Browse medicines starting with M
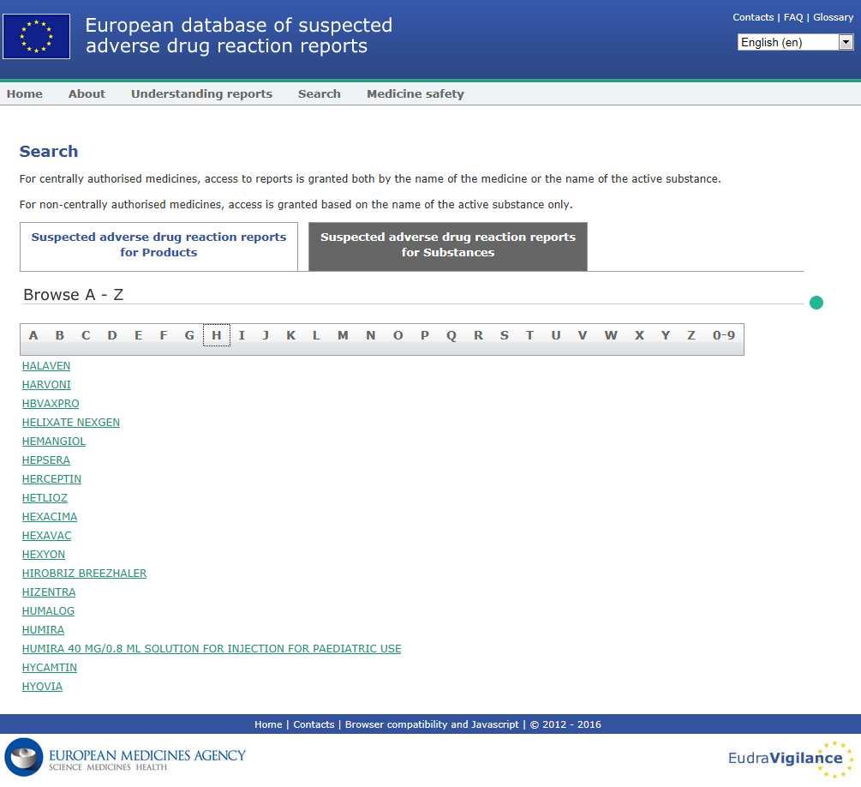861x787 pixels. coord(343,335)
